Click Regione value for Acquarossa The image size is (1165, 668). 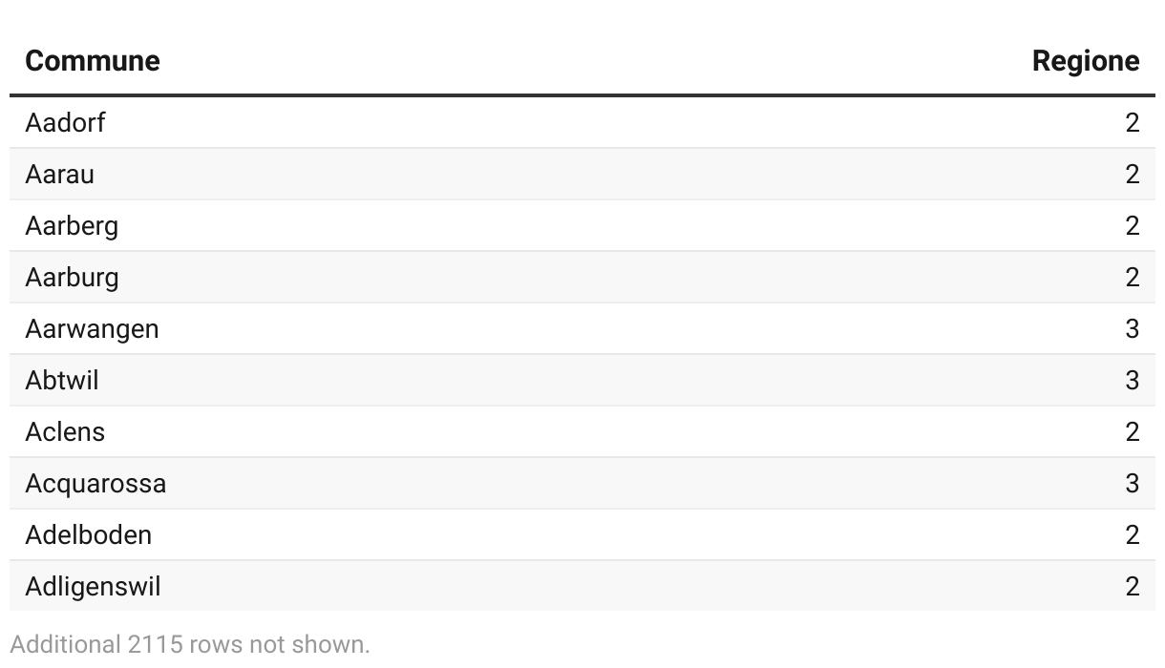1133,484
